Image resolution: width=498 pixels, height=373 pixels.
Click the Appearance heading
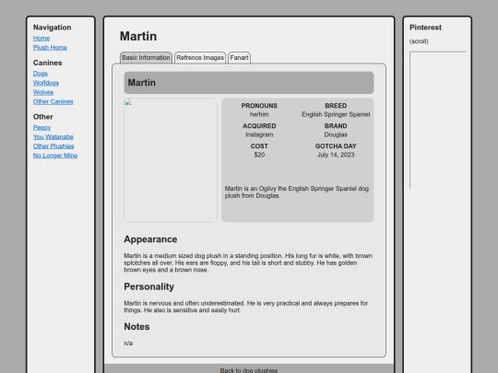point(150,239)
